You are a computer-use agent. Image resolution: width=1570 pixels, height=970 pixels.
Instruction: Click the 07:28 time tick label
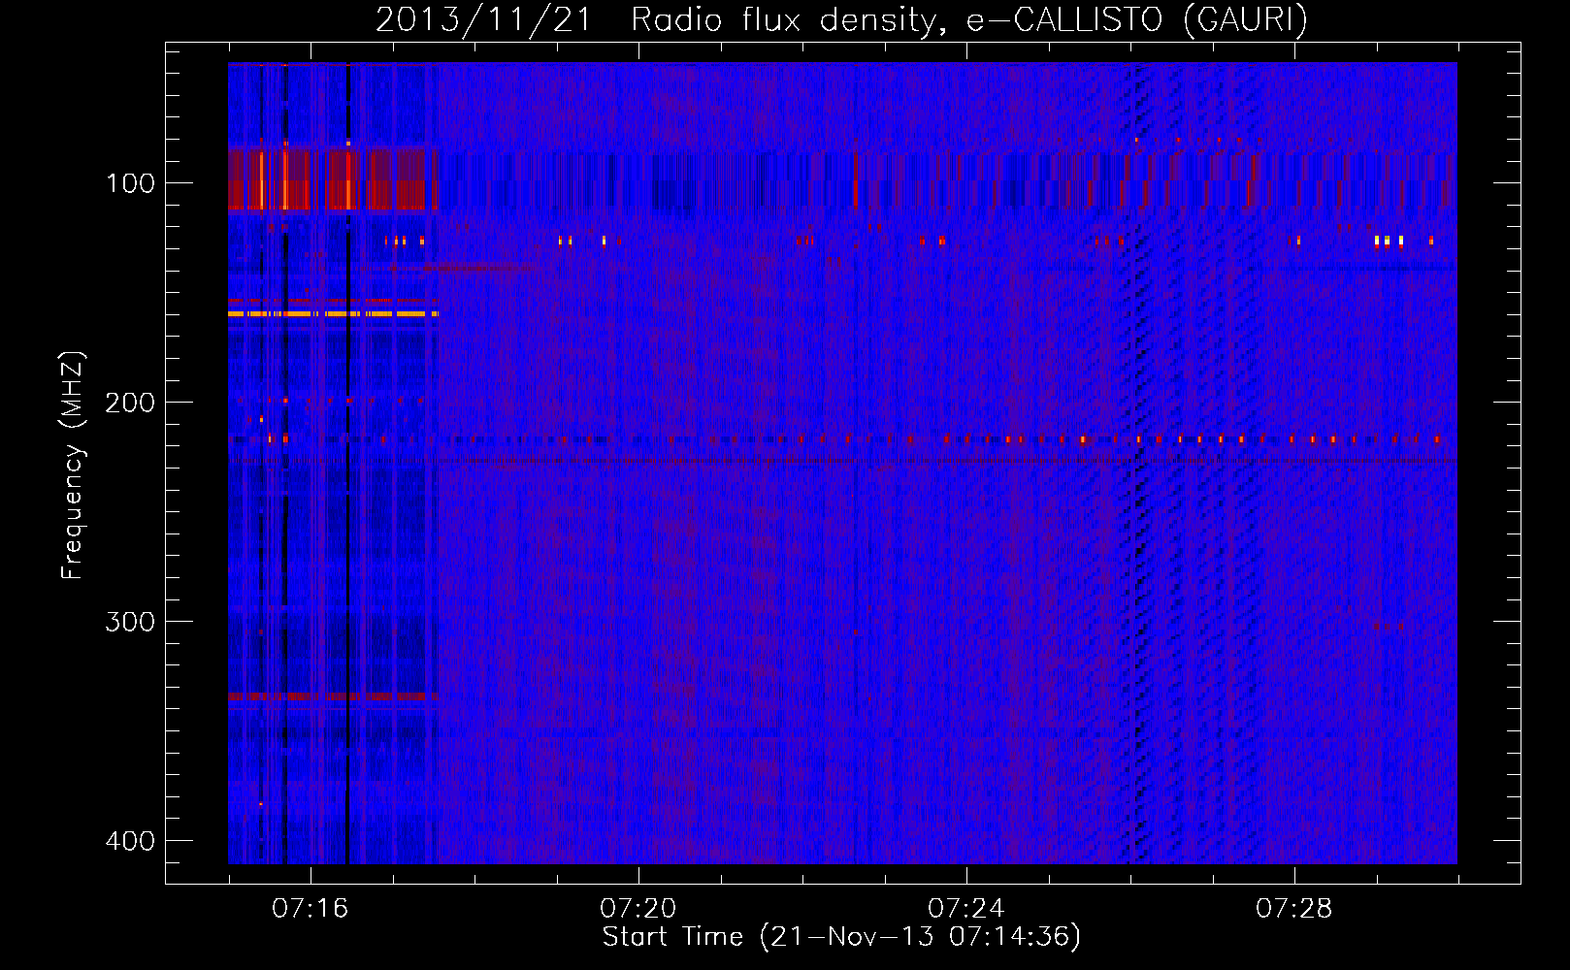pyautogui.click(x=1294, y=909)
